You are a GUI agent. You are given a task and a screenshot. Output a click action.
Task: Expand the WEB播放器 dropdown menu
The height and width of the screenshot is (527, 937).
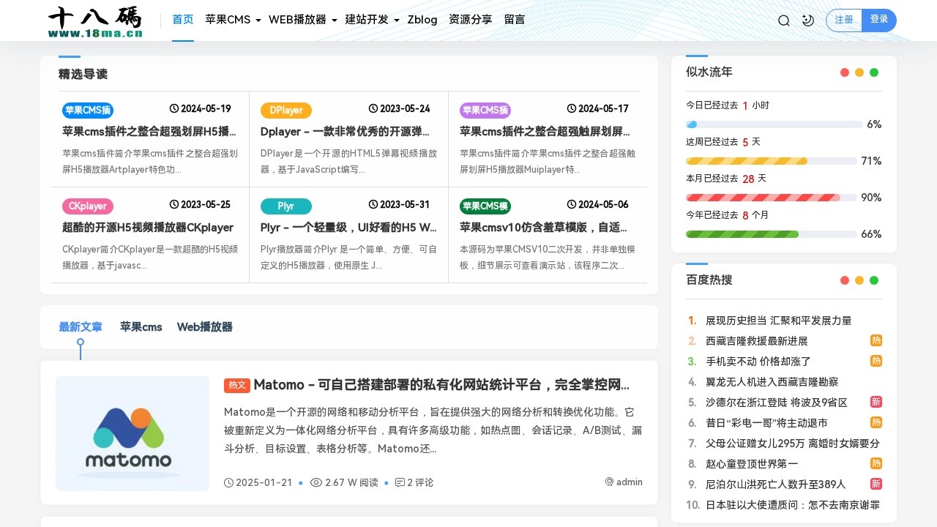303,20
